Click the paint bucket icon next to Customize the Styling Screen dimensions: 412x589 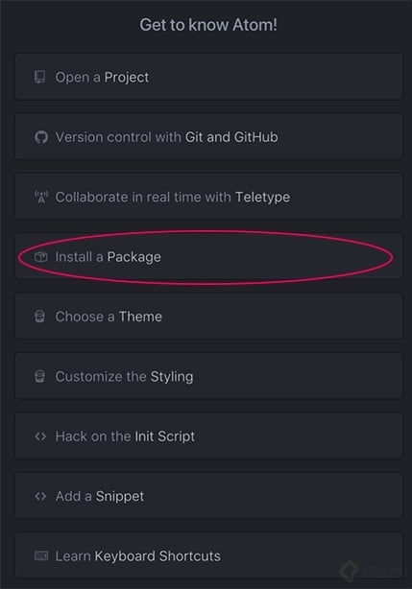[39, 376]
